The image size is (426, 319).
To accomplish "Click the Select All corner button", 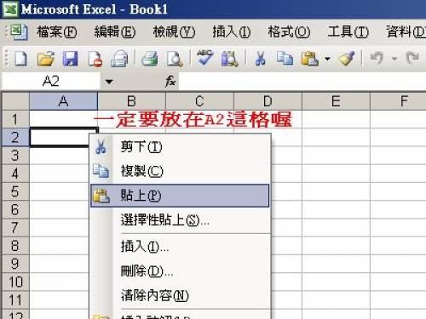I will click(15, 101).
